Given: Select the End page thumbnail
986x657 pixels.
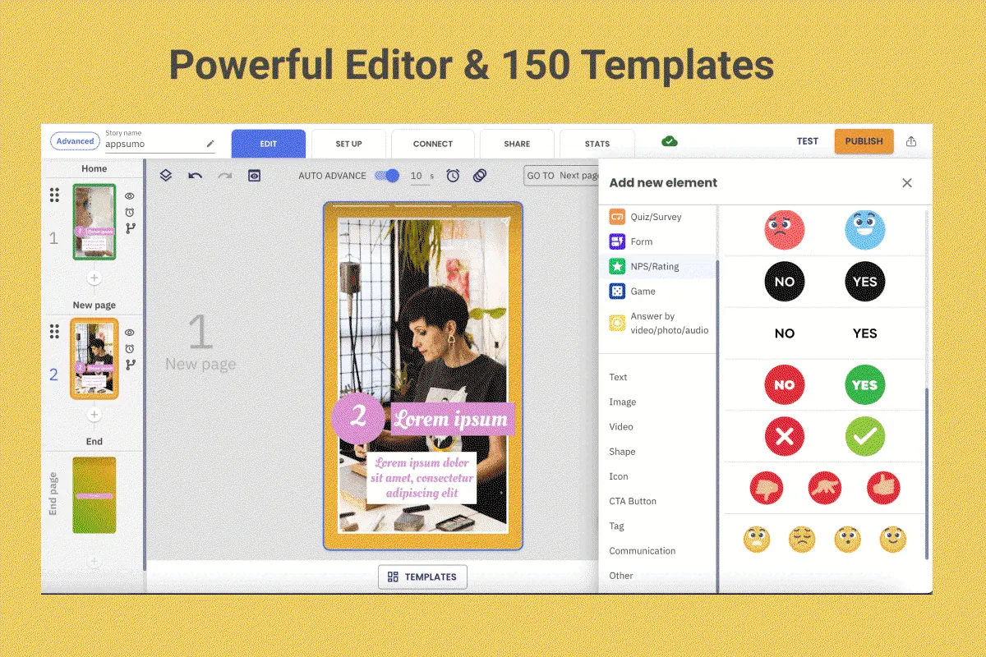Looking at the screenshot, I should pyautogui.click(x=94, y=495).
